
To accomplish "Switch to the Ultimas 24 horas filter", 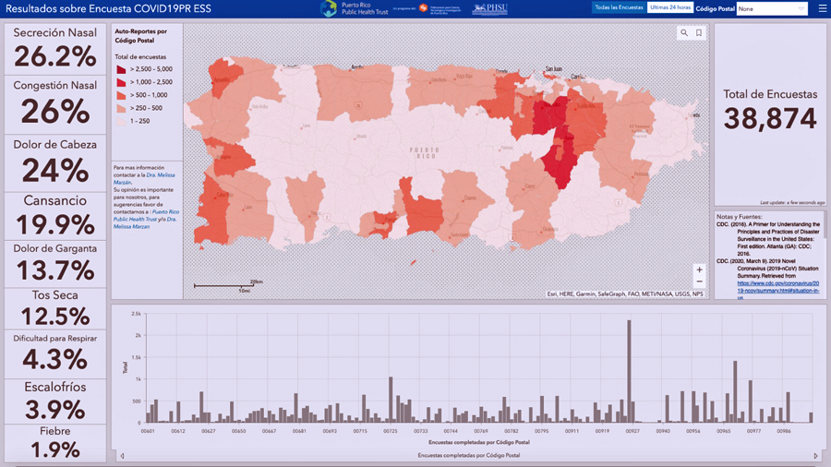I will coord(669,8).
